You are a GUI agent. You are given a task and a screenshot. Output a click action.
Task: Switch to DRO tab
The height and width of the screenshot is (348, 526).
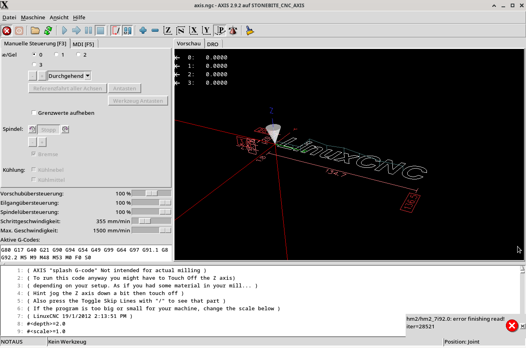tap(213, 44)
